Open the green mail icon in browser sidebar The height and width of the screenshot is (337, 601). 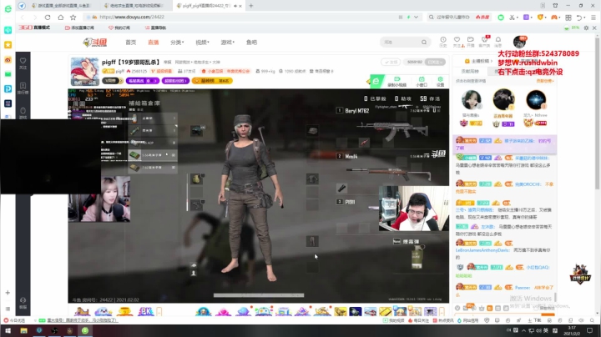[8, 74]
